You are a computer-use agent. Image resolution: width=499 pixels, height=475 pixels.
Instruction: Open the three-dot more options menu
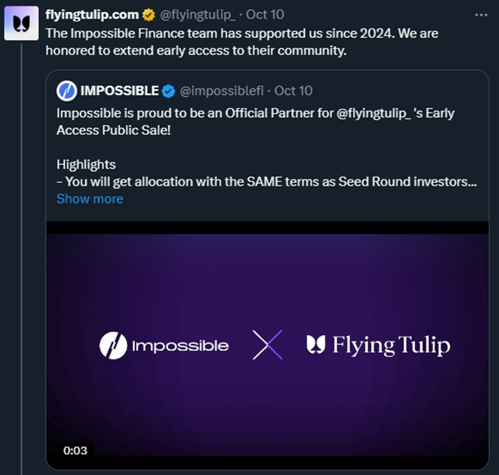coord(481,15)
